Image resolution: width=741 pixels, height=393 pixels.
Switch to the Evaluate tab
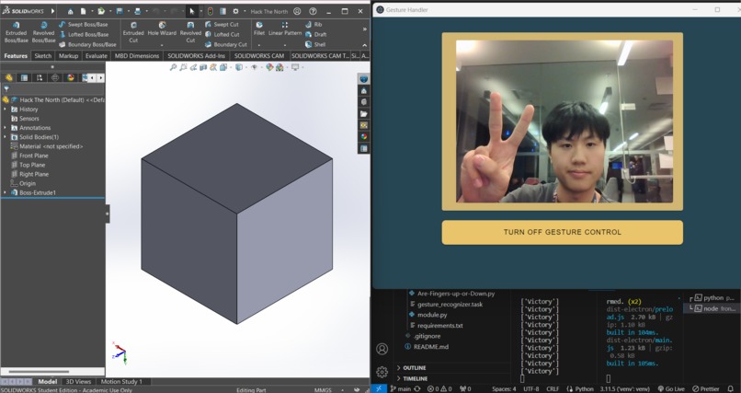click(96, 56)
